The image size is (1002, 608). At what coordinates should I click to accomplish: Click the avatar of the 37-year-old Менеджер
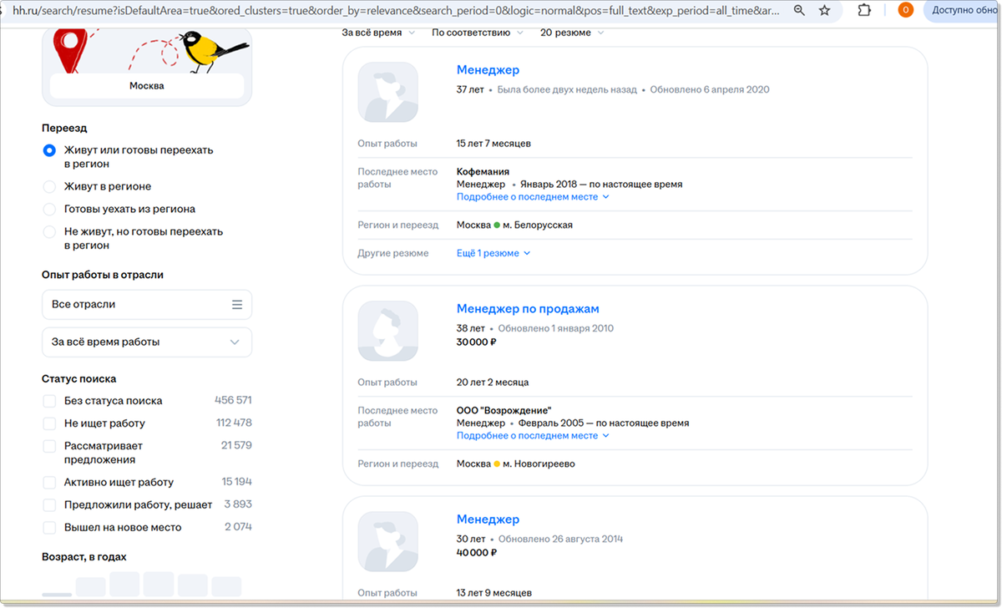click(x=387, y=92)
